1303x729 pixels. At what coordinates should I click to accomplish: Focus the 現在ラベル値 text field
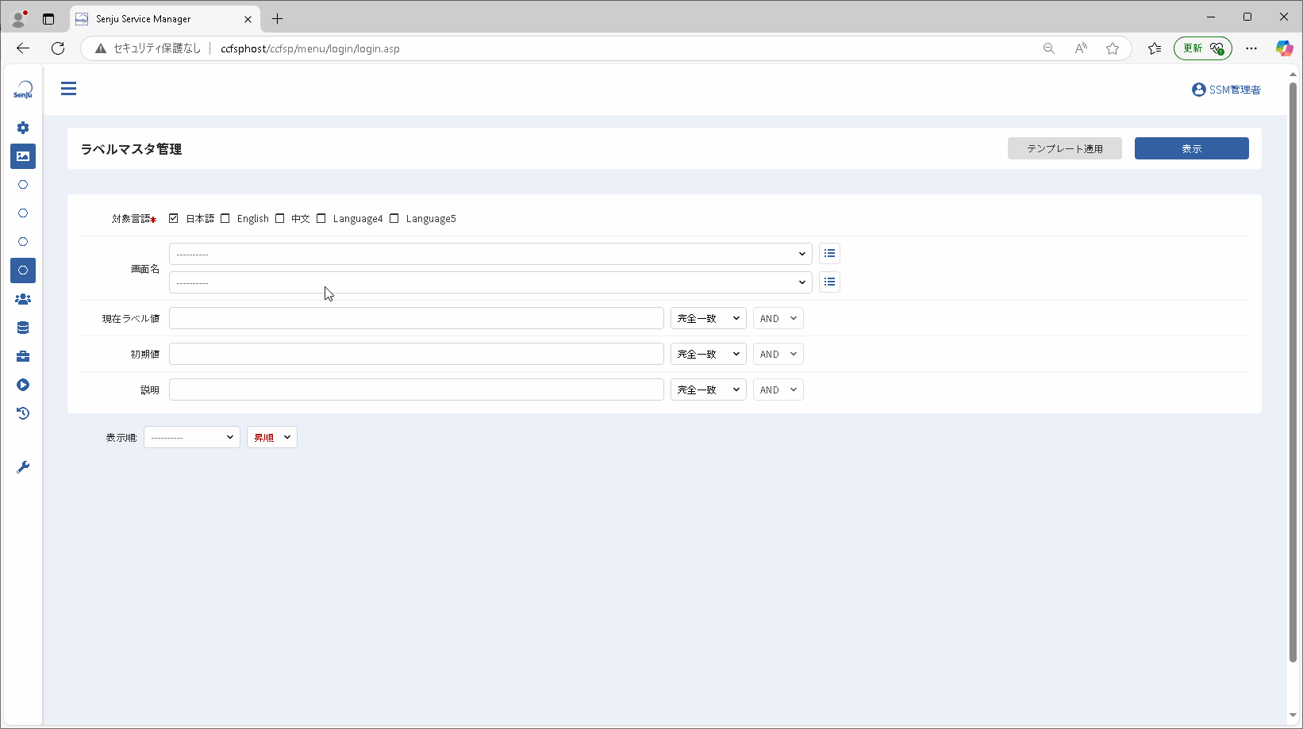tap(417, 318)
